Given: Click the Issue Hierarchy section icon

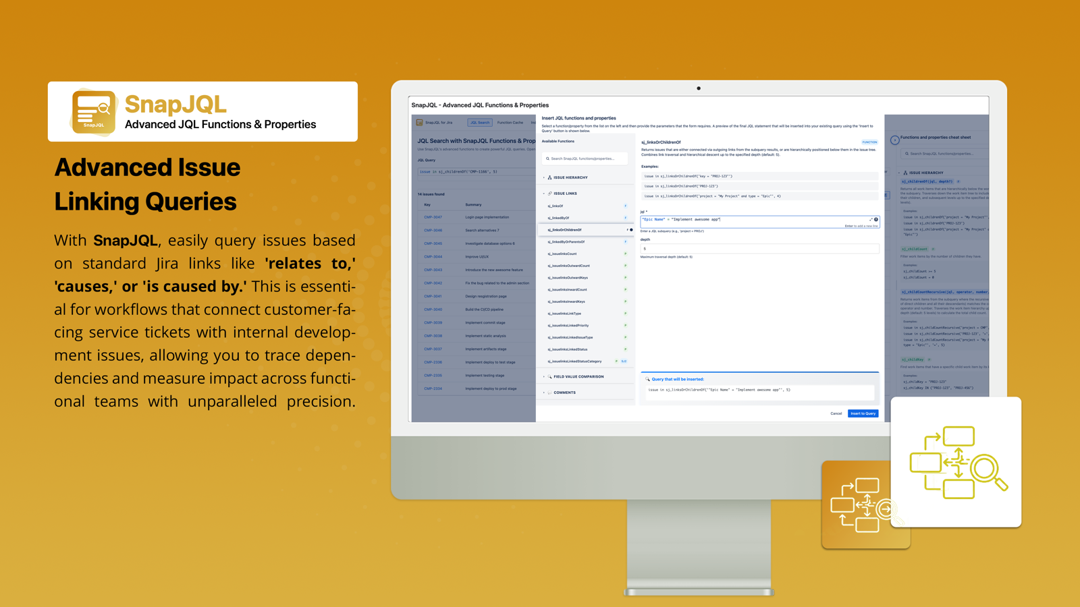Looking at the screenshot, I should [549, 177].
